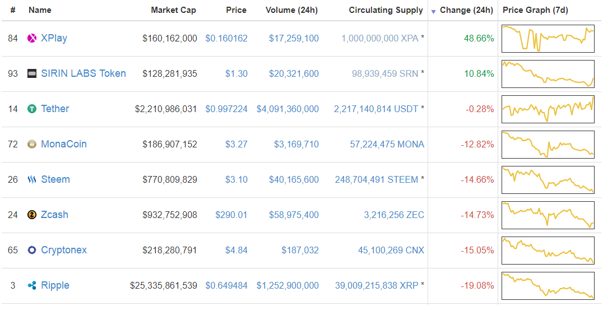The image size is (603, 315).
Task: Sort by Change (24h) column header
Action: click(x=466, y=10)
